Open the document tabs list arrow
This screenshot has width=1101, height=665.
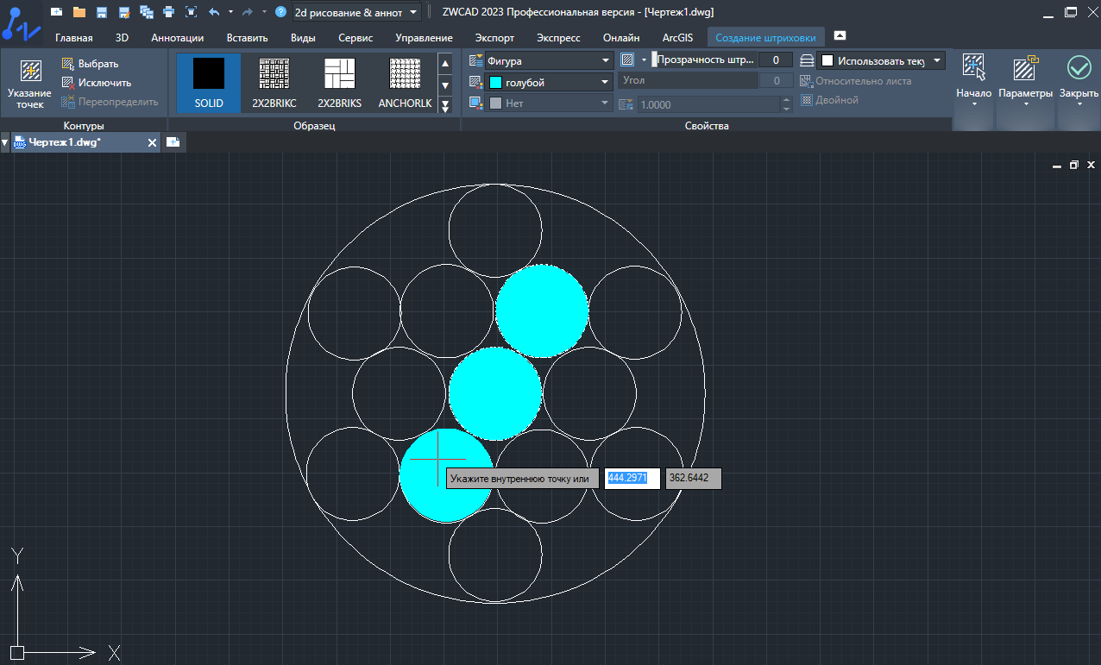click(x=4, y=142)
